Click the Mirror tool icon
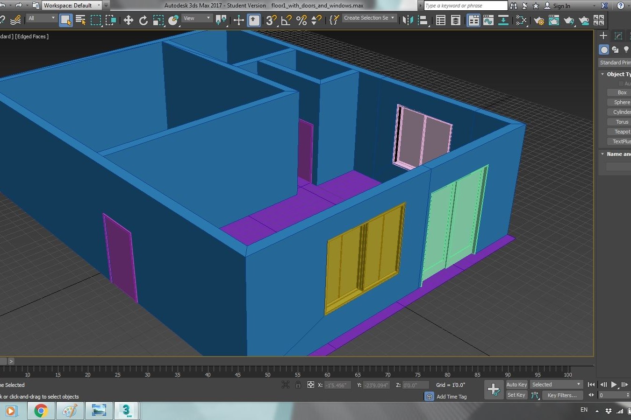Viewport: 631px width, 420px height. [408, 20]
